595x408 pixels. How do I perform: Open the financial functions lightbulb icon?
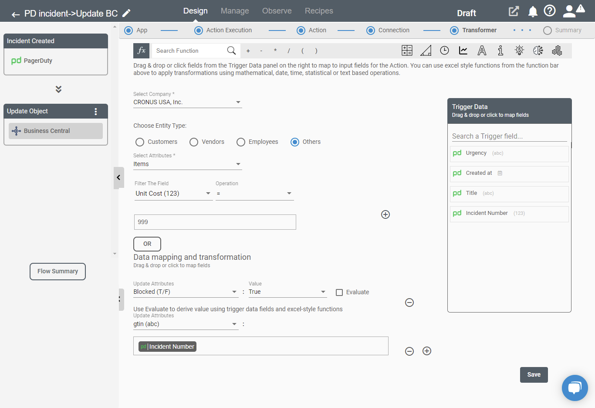click(x=519, y=51)
